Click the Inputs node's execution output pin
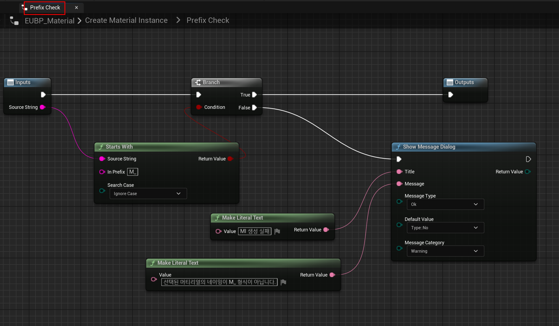 pos(43,95)
